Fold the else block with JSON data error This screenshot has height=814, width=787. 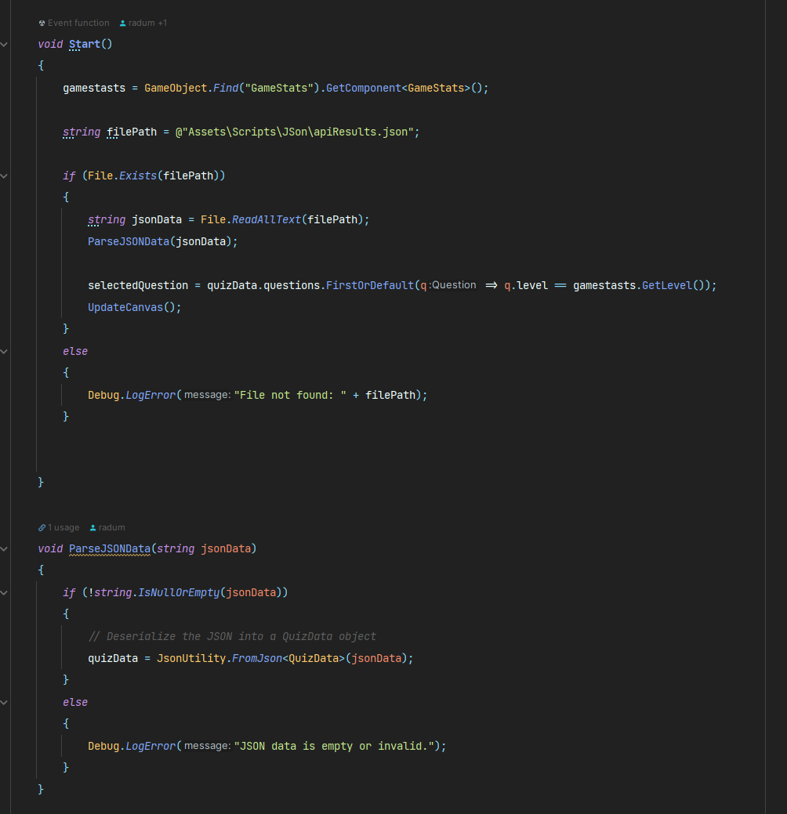coord(4,703)
